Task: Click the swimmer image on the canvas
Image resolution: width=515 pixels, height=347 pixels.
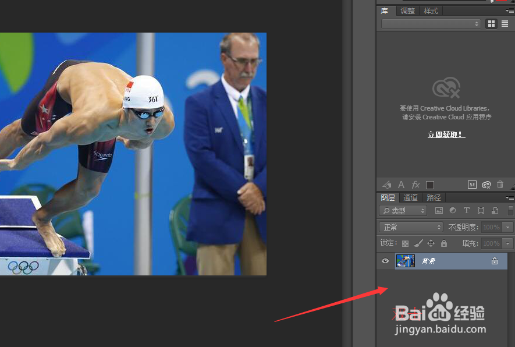Action: (133, 154)
